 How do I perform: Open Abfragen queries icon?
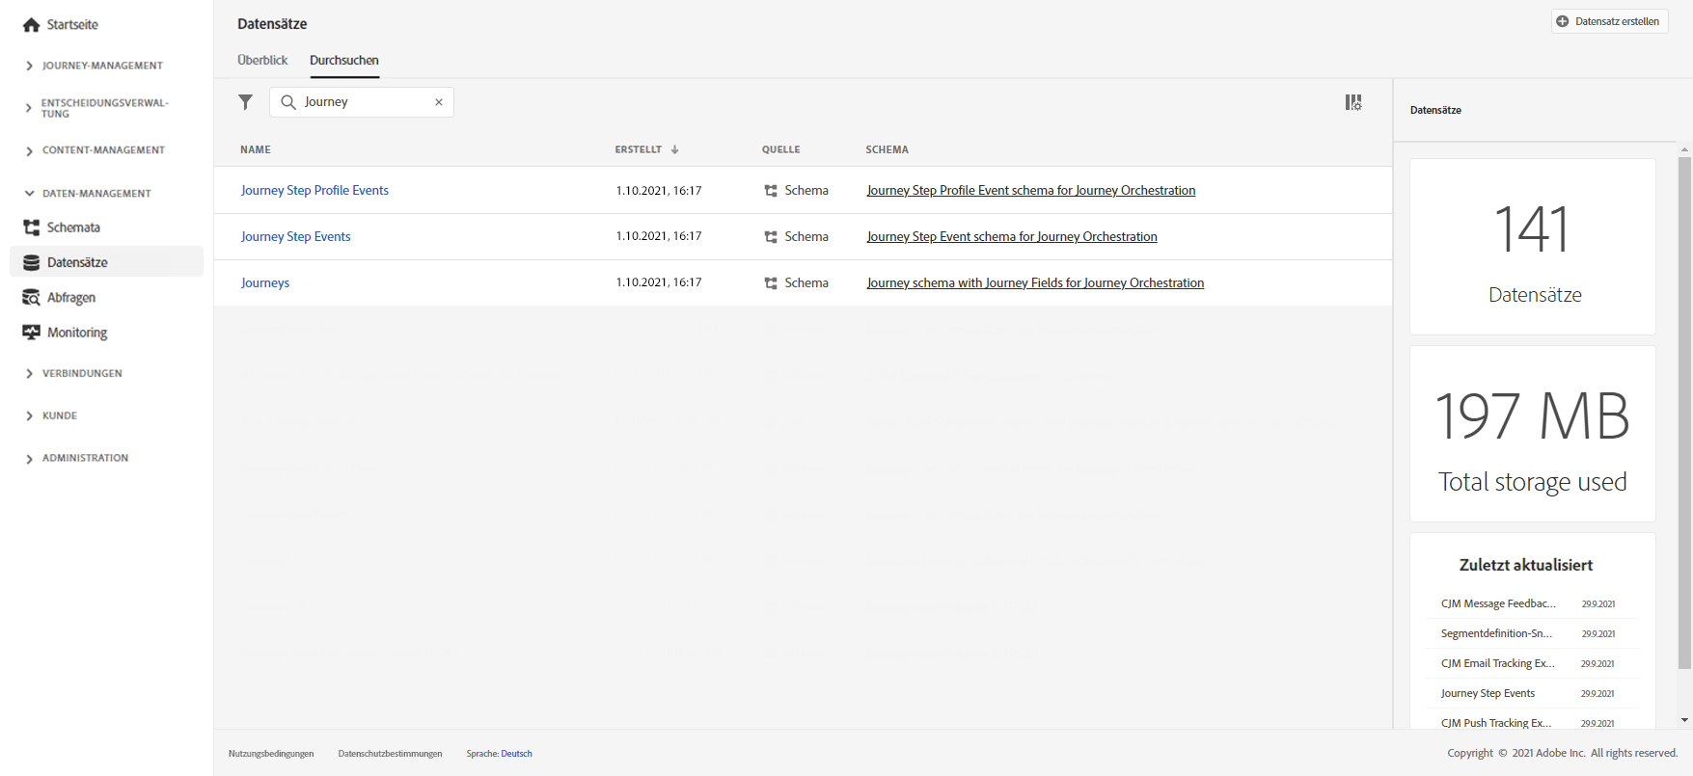[32, 298]
